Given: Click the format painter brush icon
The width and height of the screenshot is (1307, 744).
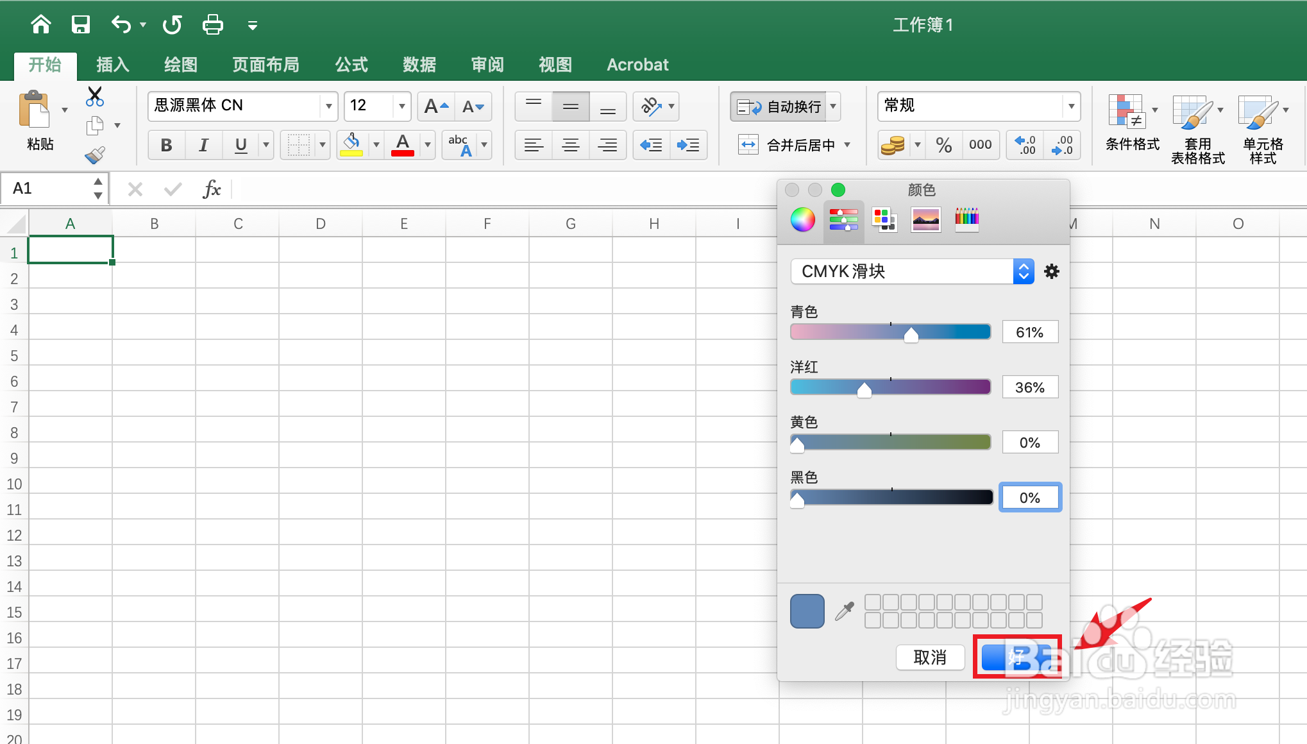Looking at the screenshot, I should (95, 155).
